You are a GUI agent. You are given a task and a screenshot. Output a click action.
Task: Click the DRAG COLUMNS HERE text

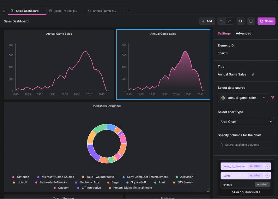[246, 192]
